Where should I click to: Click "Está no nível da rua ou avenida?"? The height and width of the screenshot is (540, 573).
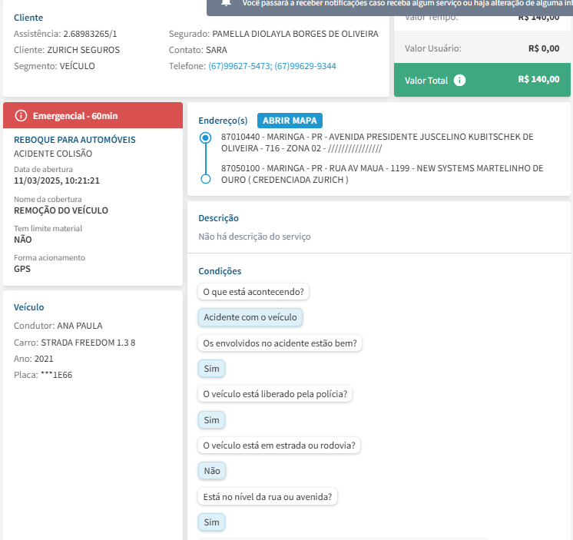(x=267, y=497)
